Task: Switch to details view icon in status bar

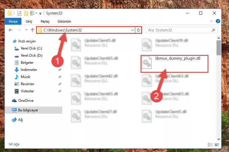Action: click(210, 145)
